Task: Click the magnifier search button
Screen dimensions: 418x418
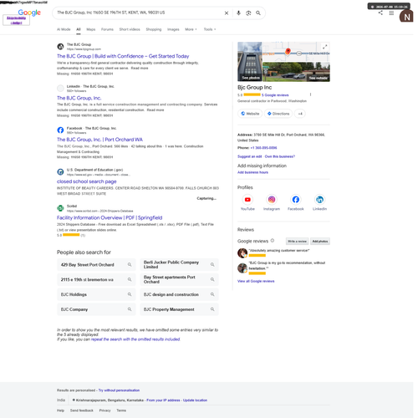Action: (258, 13)
